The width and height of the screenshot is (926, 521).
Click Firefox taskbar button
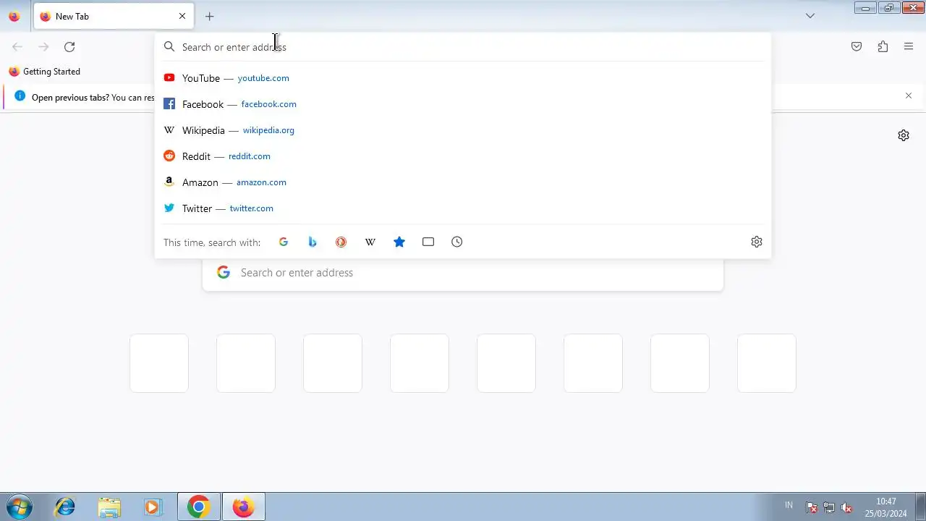click(x=243, y=507)
